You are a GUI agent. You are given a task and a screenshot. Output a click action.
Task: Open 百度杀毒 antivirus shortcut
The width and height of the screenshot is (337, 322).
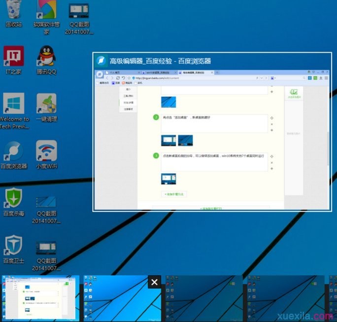click(x=13, y=202)
